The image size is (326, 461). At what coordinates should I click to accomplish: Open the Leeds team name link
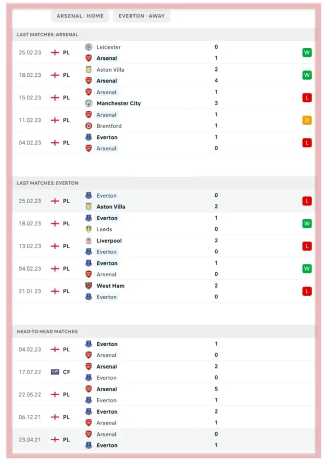[104, 229]
